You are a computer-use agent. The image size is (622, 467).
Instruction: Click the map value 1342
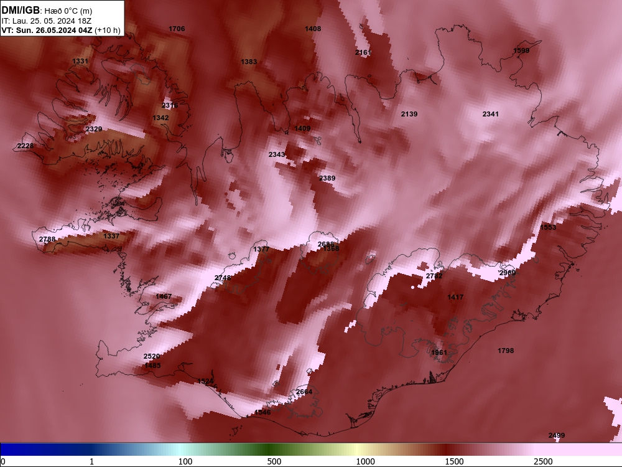point(160,118)
